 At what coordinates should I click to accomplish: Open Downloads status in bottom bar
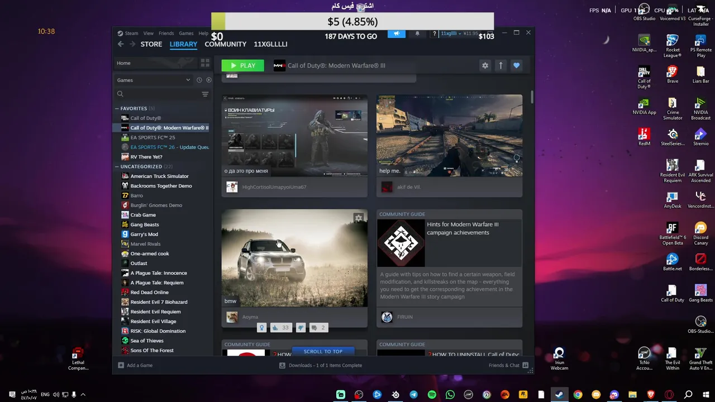click(x=321, y=365)
